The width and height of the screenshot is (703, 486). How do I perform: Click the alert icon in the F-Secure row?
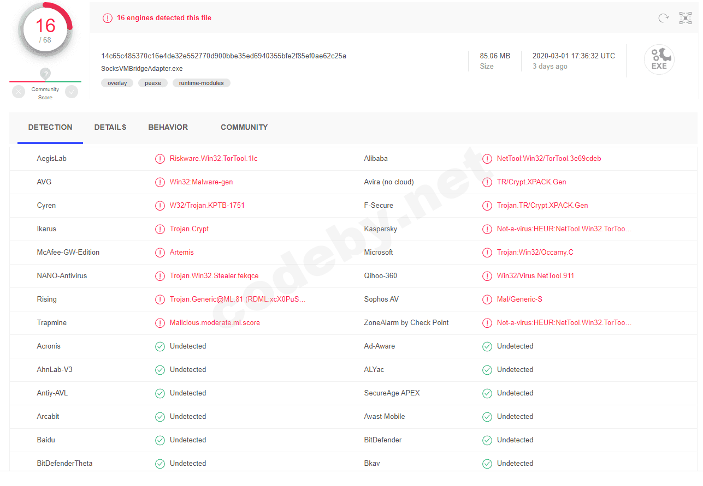point(487,206)
